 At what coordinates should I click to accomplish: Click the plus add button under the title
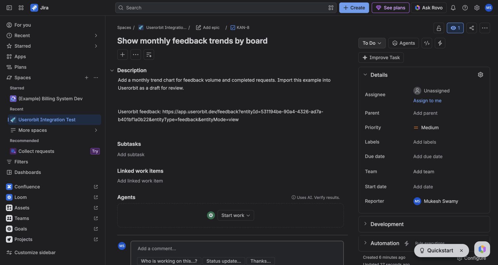[x=123, y=55]
